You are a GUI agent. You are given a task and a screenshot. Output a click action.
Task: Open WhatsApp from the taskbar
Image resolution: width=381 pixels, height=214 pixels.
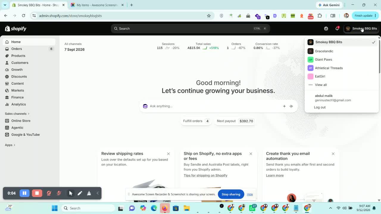click(252, 208)
